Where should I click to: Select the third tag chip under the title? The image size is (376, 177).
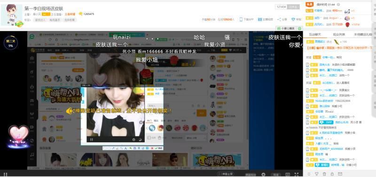coord(69,20)
